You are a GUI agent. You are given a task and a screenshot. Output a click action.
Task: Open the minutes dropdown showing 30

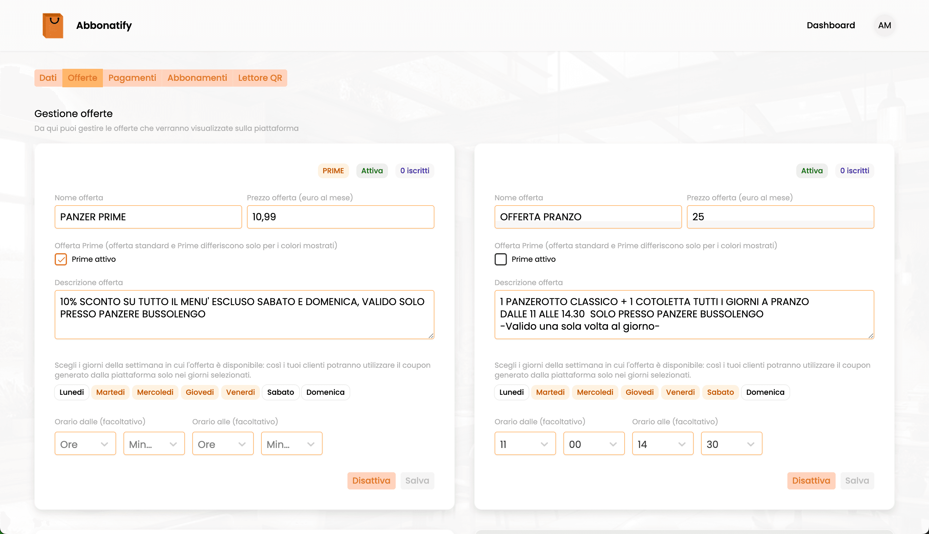point(731,443)
